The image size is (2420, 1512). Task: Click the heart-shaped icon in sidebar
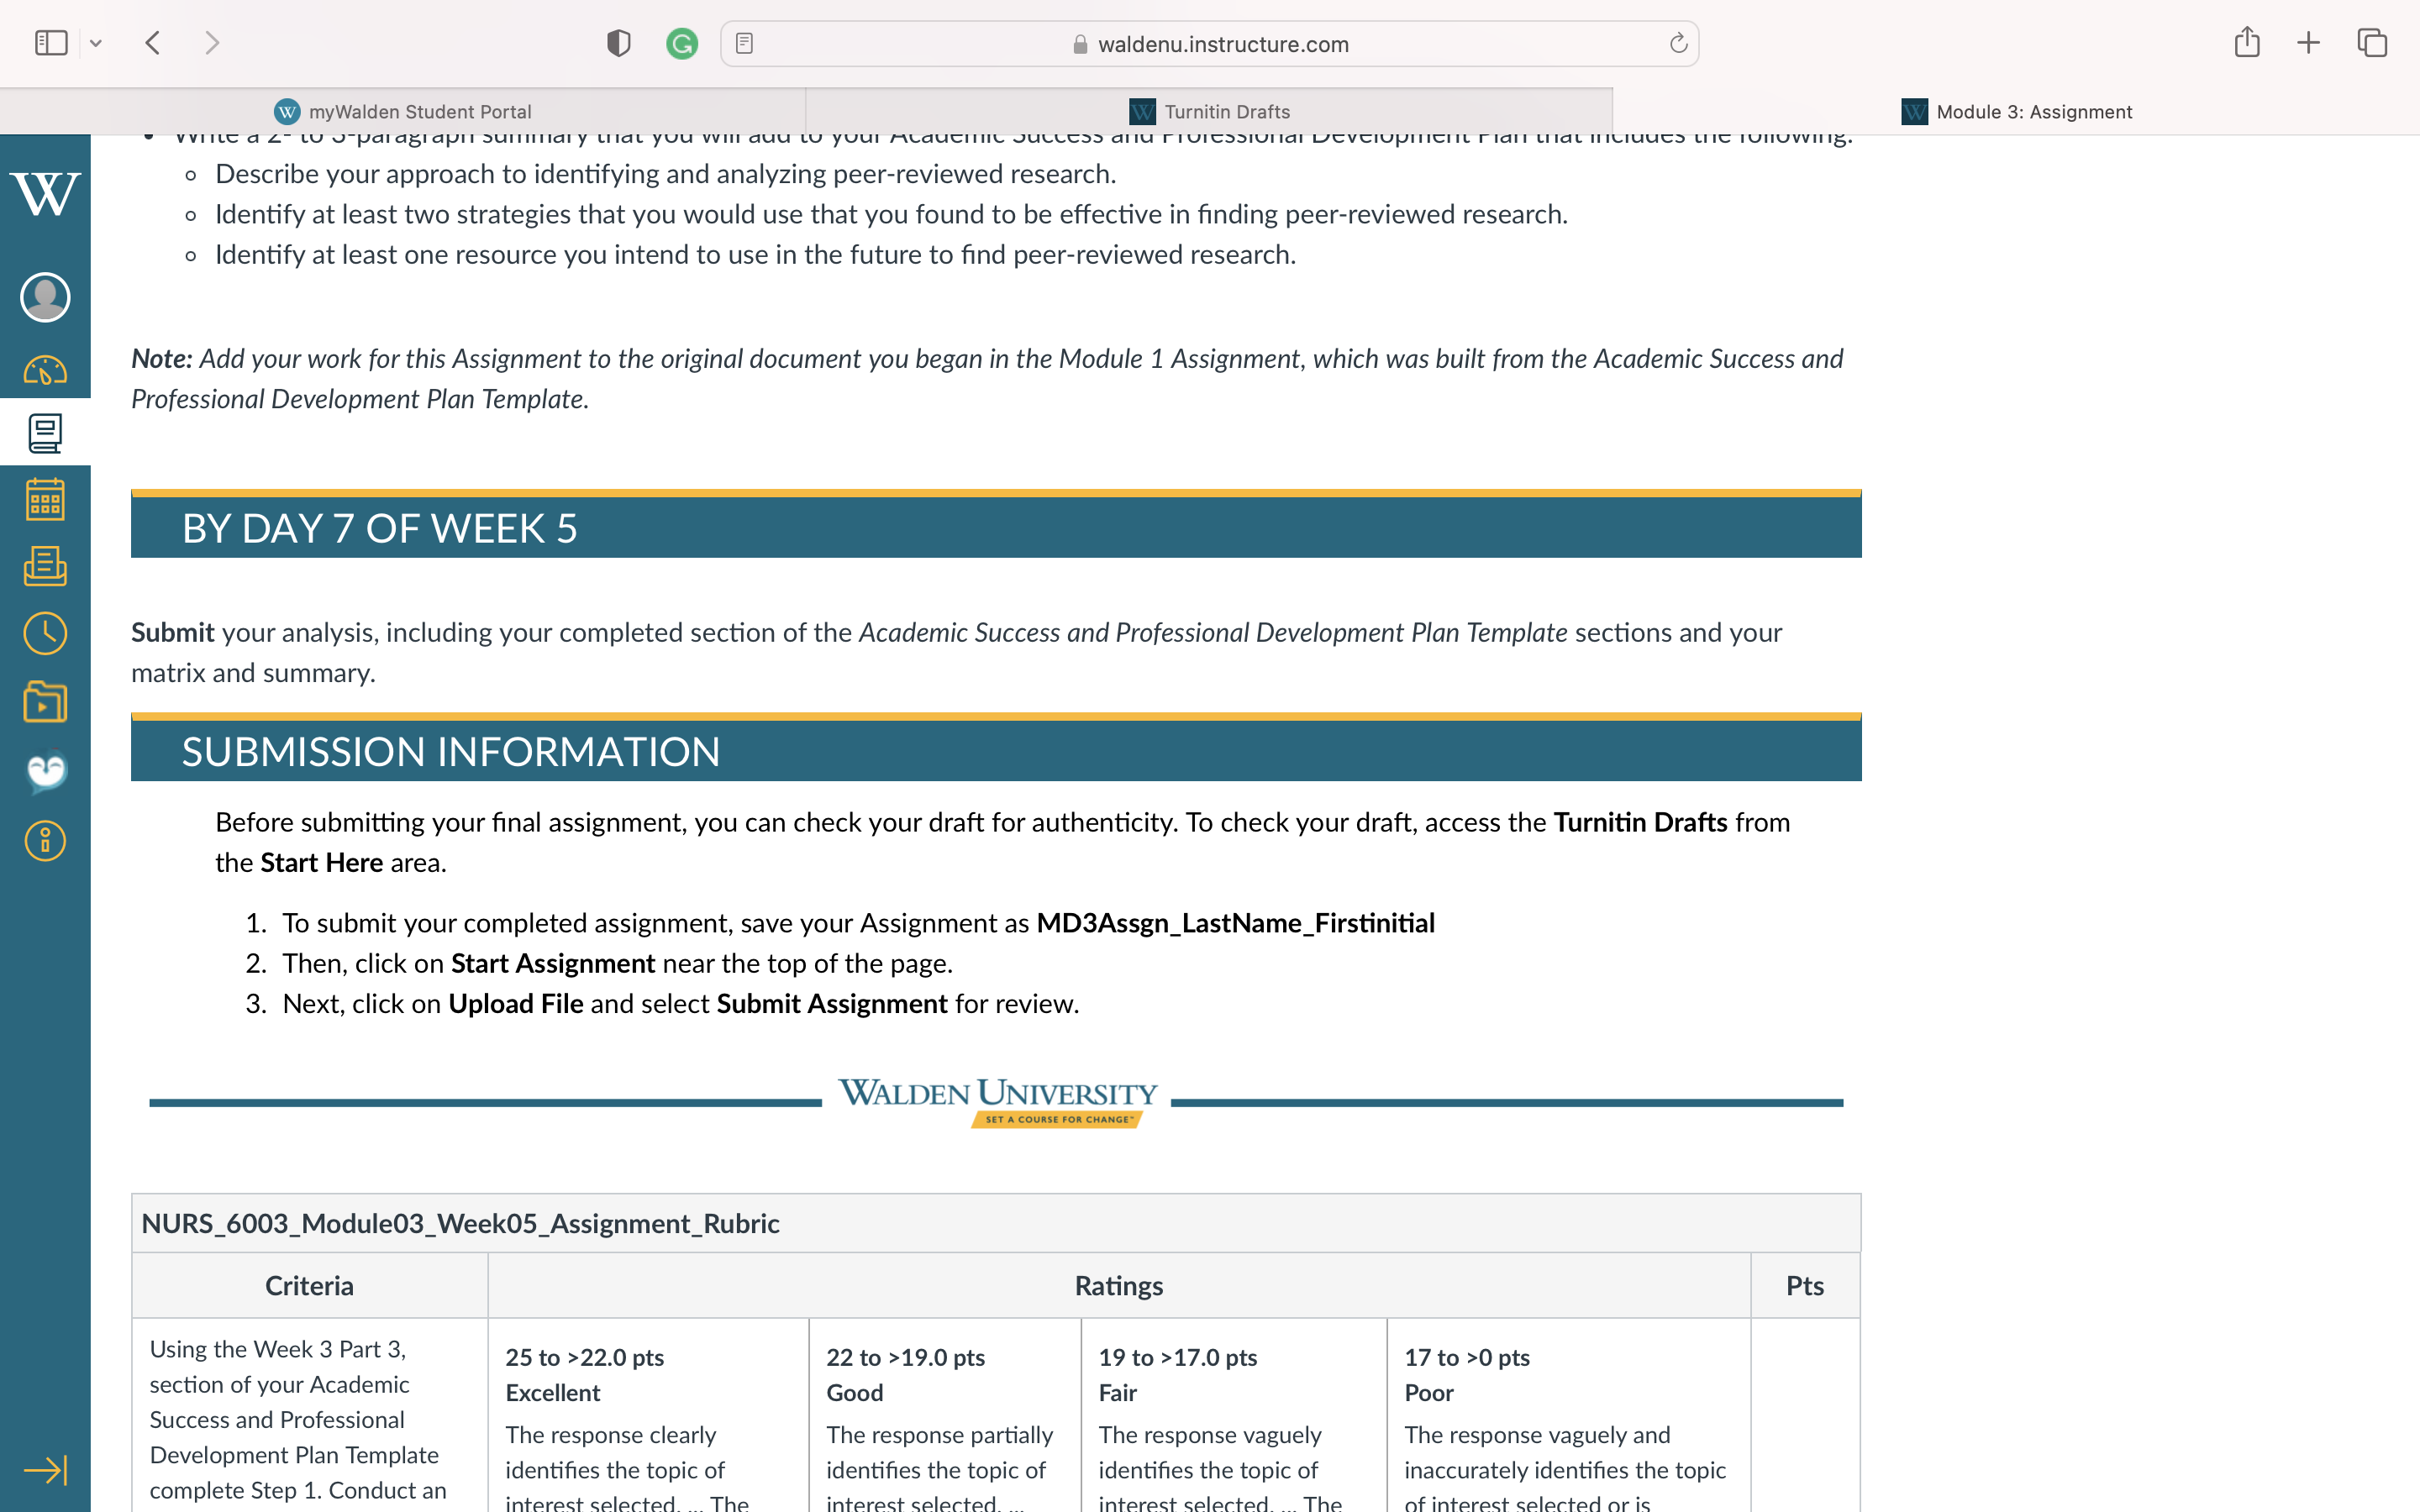pyautogui.click(x=46, y=771)
